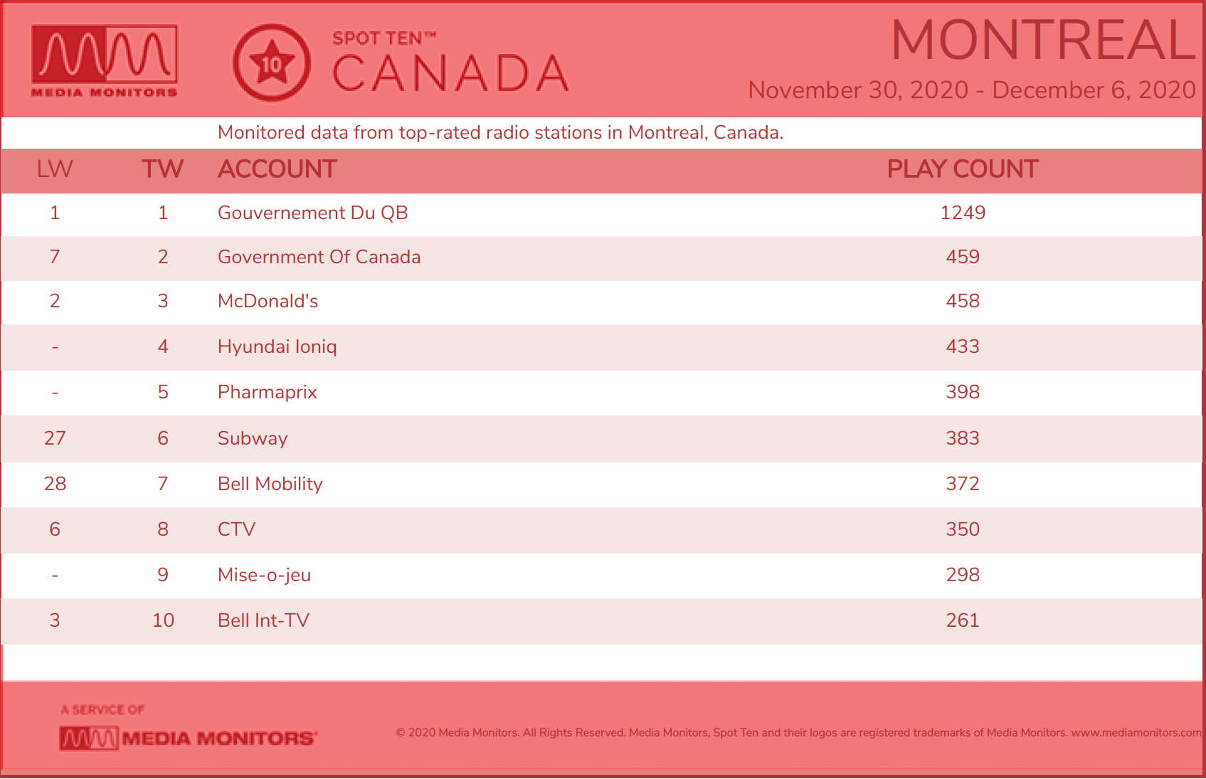Click the MONTREAL heading
This screenshot has height=779, width=1206.
pyautogui.click(x=1043, y=40)
